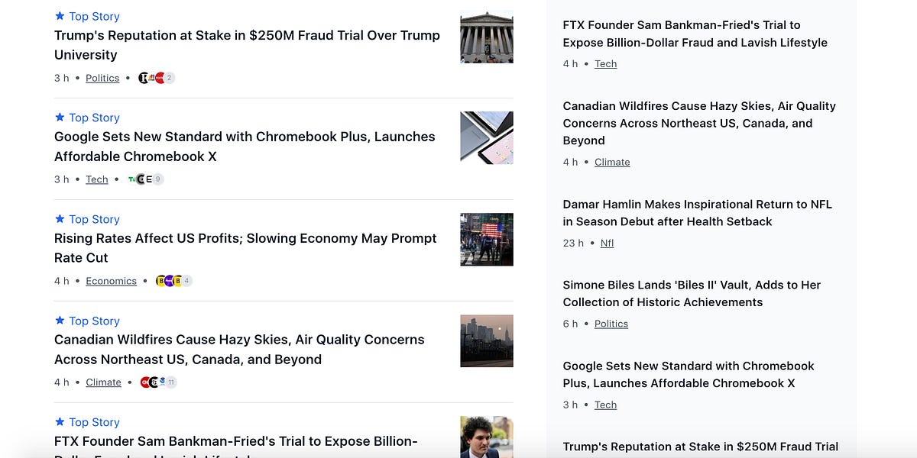Click the hazy skyline thumbnail on the wildfires story
This screenshot has height=458, width=917.
(486, 341)
